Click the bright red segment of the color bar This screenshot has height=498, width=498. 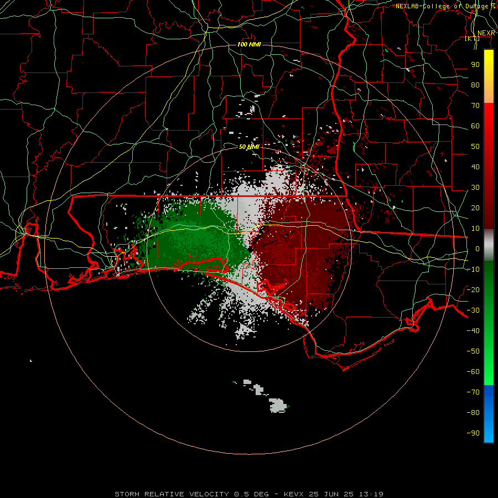[x=489, y=119]
